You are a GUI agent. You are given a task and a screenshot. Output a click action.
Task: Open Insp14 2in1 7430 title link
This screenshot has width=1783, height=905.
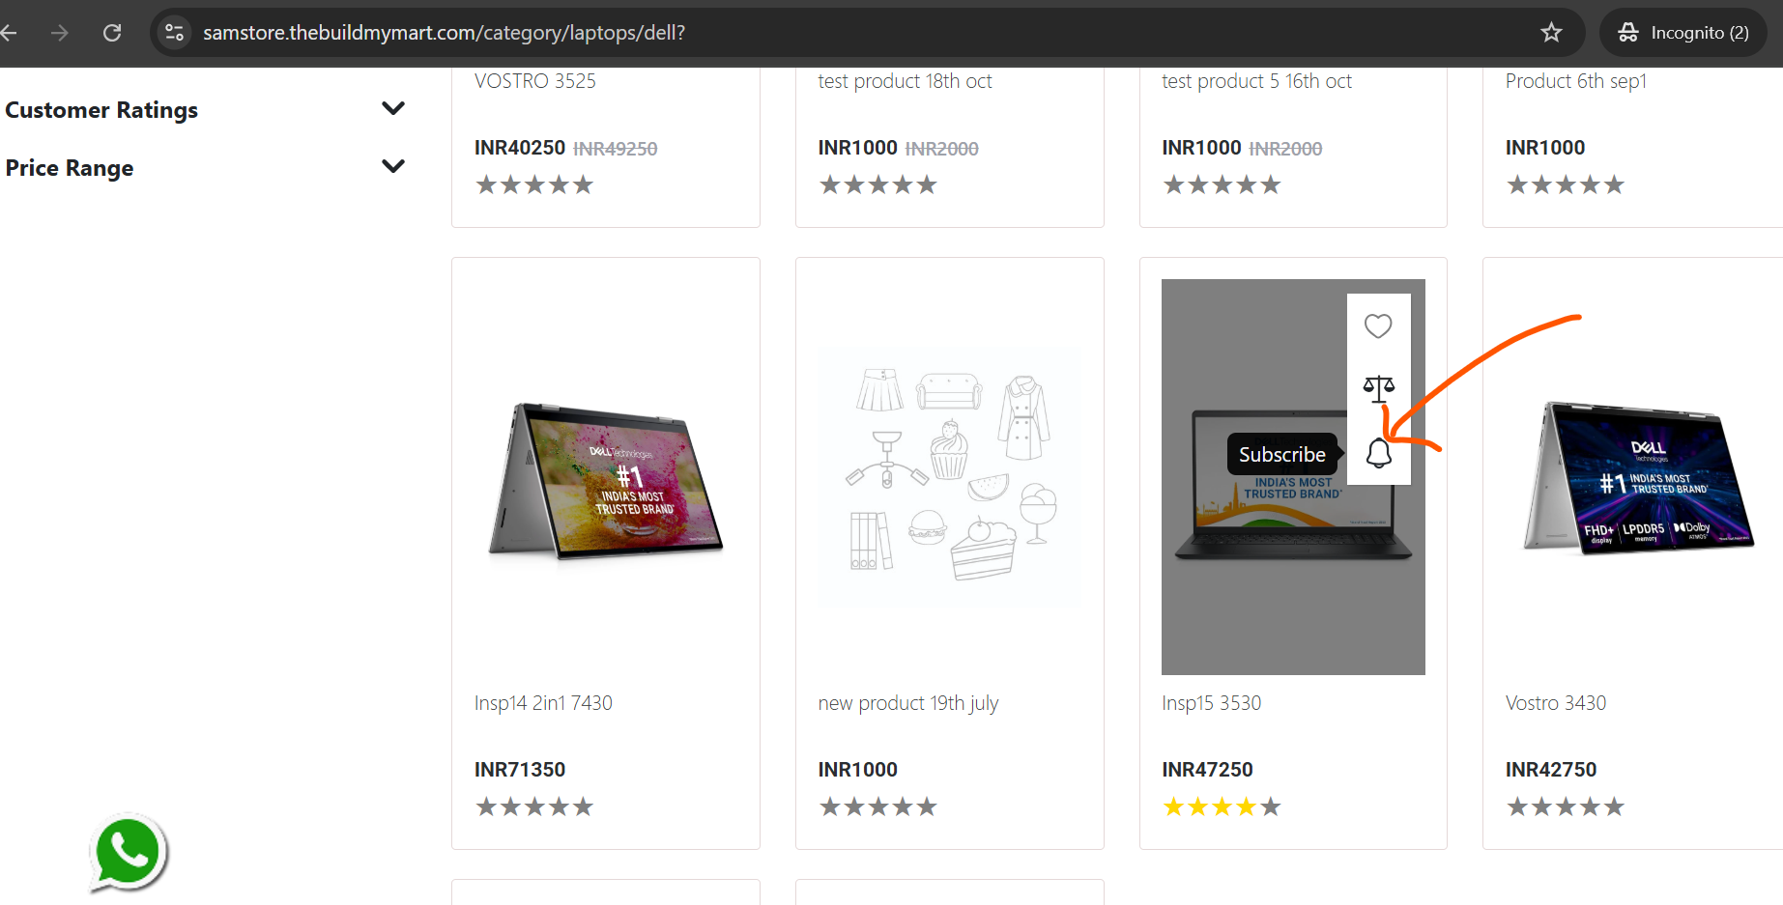point(543,703)
